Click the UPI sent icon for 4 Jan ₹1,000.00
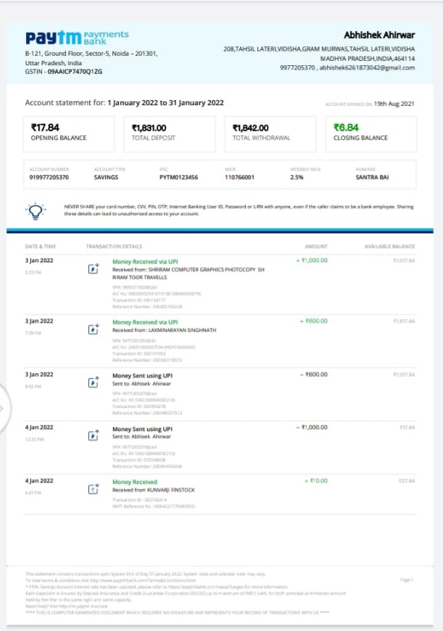 click(94, 435)
